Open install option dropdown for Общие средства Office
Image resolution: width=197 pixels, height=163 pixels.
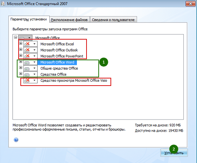pos(30,68)
